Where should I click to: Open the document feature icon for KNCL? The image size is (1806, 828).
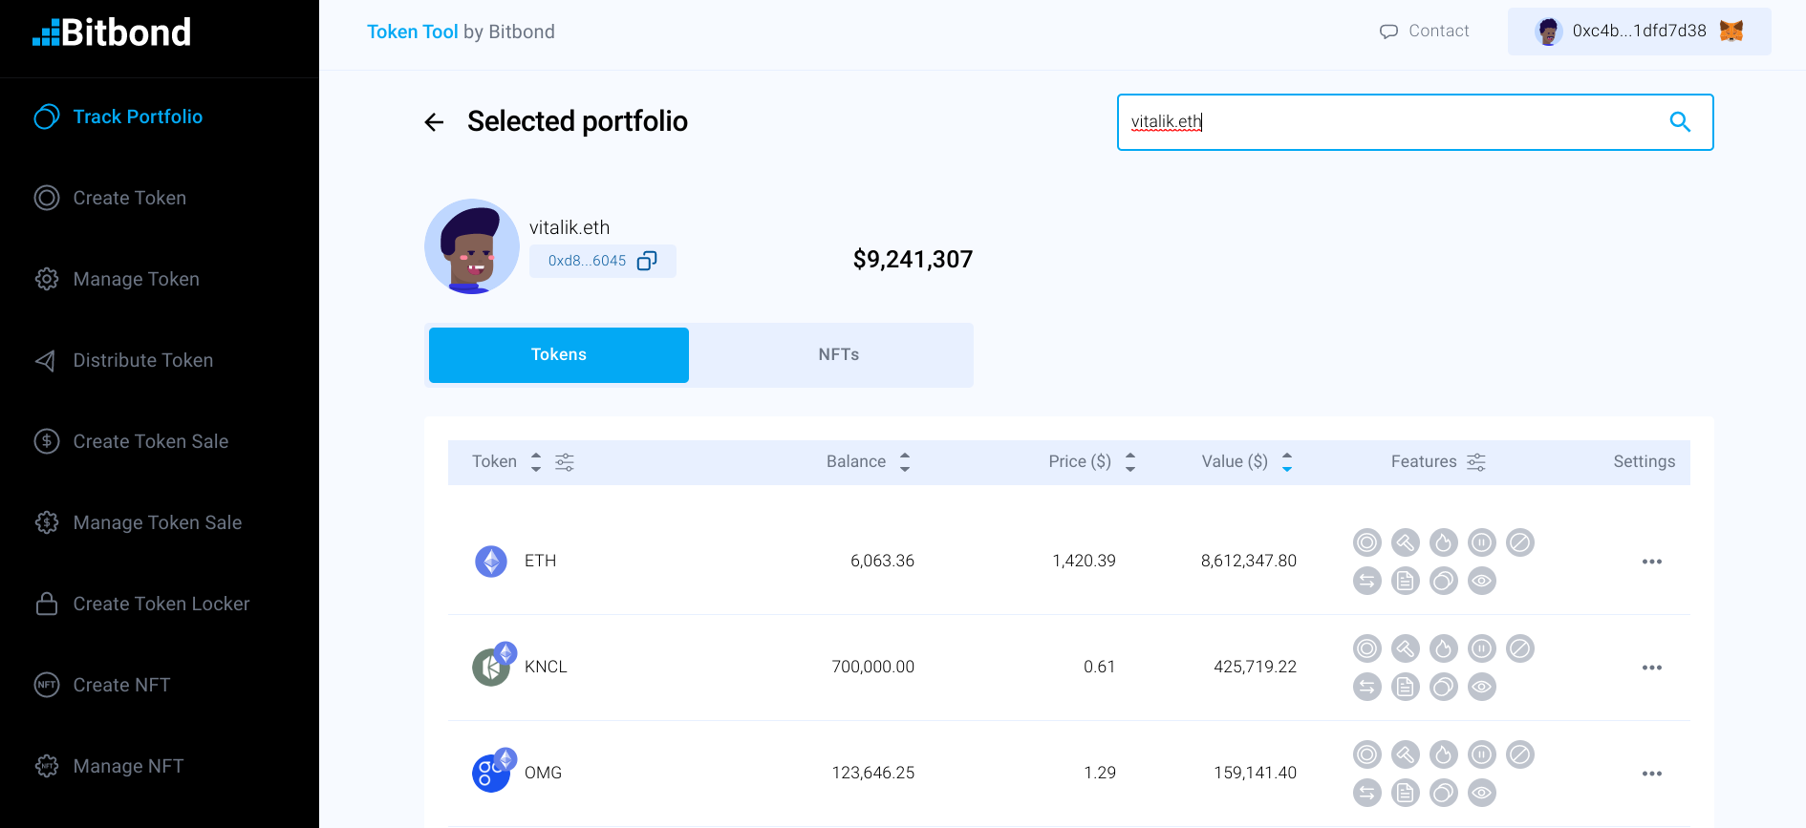click(1405, 686)
